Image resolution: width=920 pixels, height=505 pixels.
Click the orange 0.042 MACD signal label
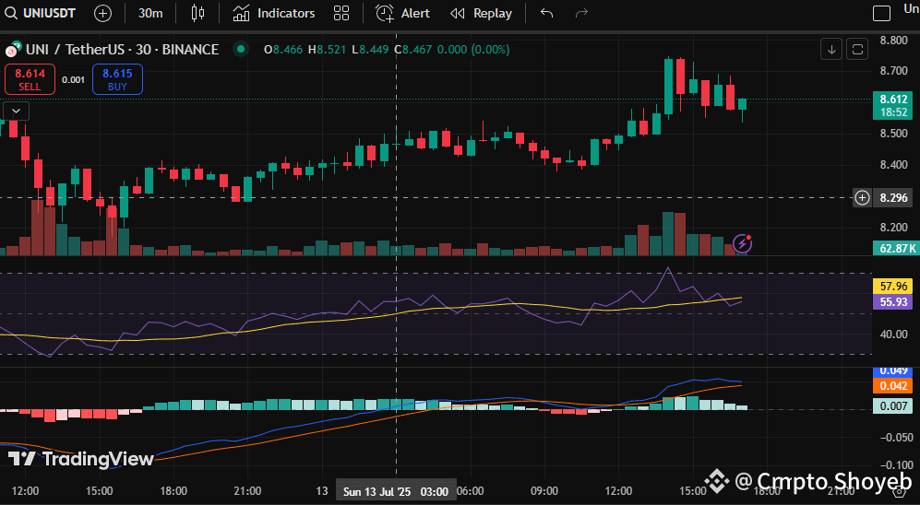point(893,385)
